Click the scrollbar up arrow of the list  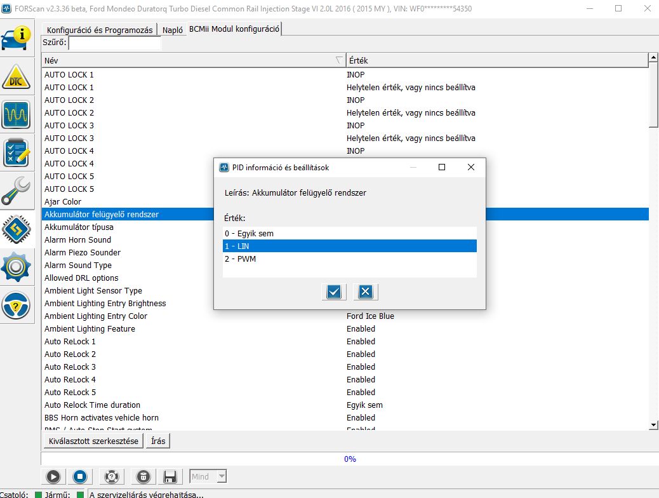pyautogui.click(x=653, y=57)
